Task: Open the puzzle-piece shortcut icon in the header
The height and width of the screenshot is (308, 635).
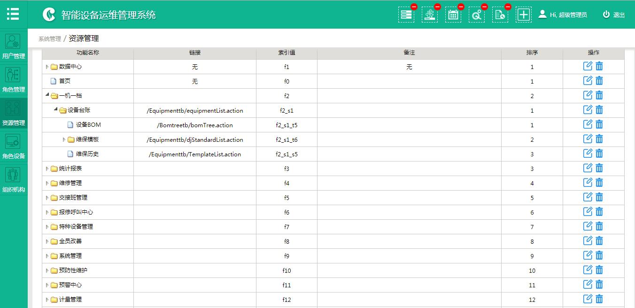Action: (430, 15)
